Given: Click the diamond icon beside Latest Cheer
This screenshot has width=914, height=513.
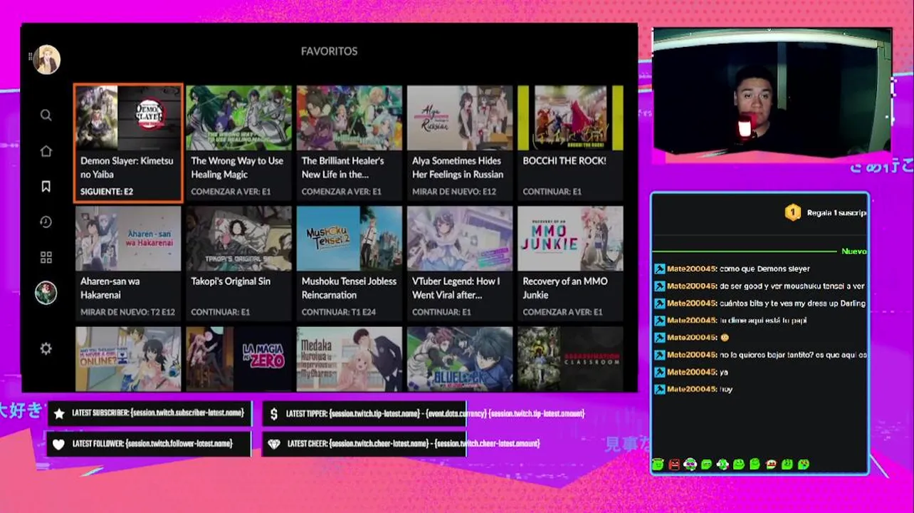Looking at the screenshot, I should (274, 444).
